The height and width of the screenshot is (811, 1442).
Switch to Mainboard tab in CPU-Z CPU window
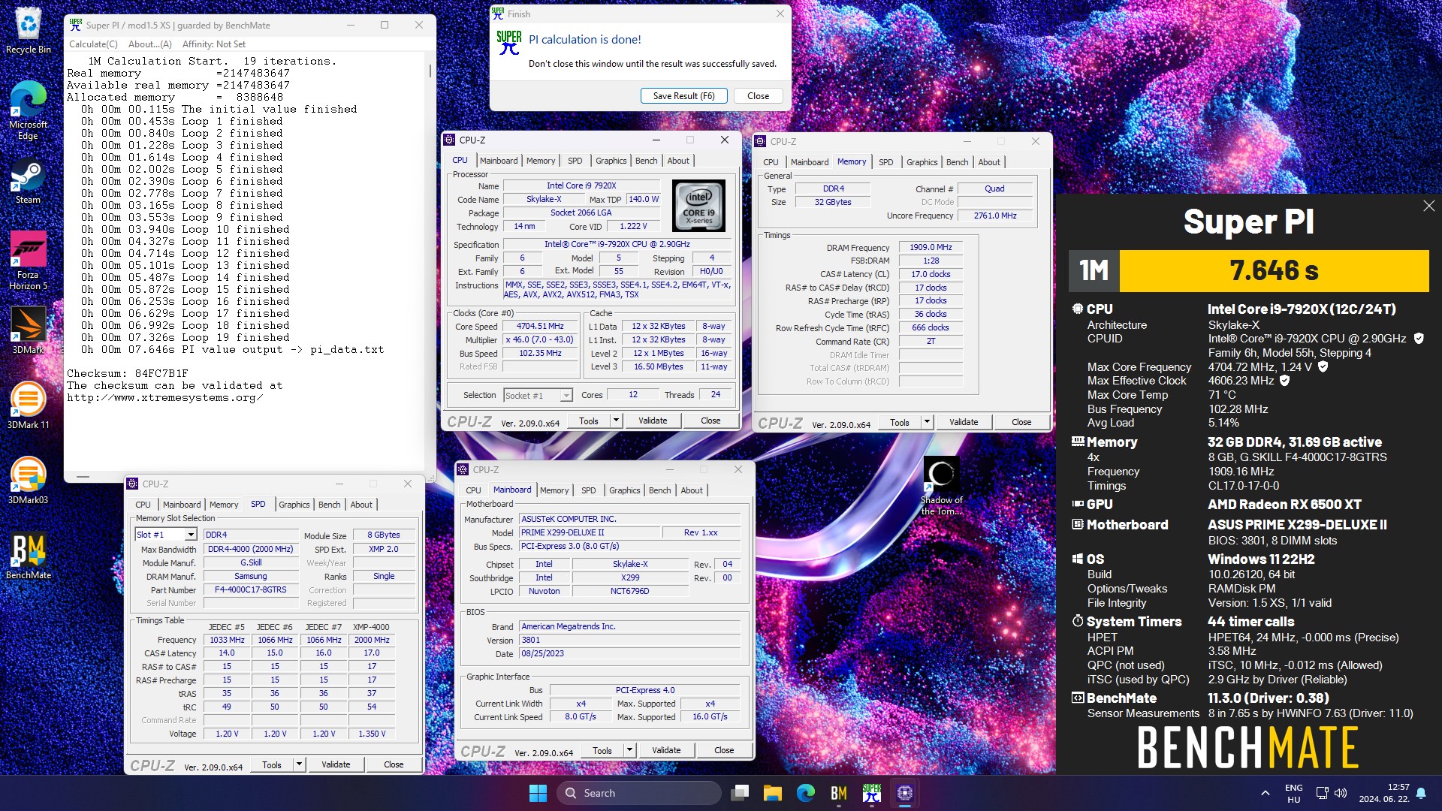499,161
